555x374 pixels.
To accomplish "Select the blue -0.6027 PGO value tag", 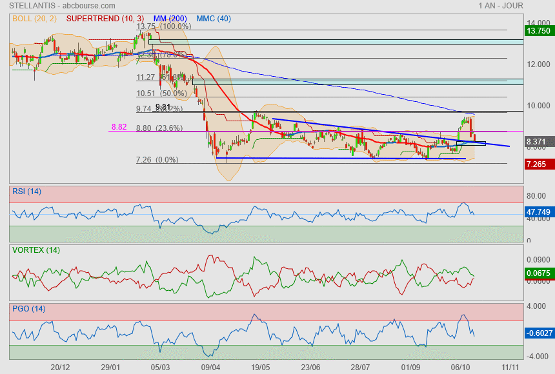I will click(x=538, y=333).
